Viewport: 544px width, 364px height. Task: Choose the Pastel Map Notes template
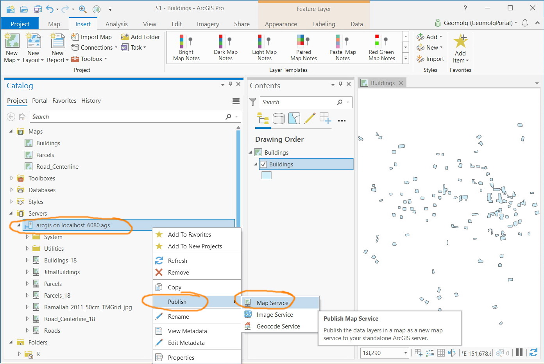click(x=343, y=48)
